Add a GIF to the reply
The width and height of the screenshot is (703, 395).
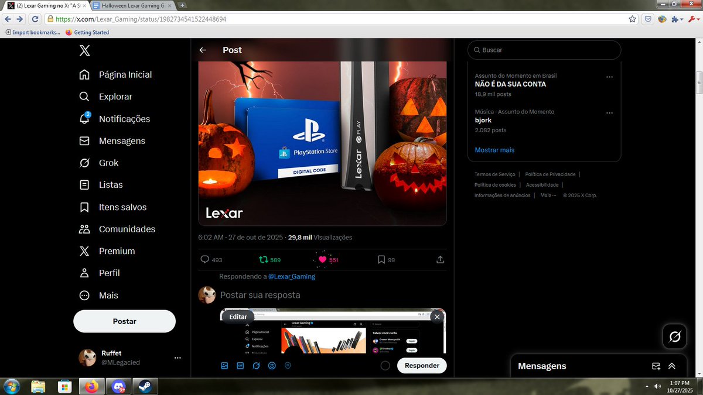(x=240, y=366)
